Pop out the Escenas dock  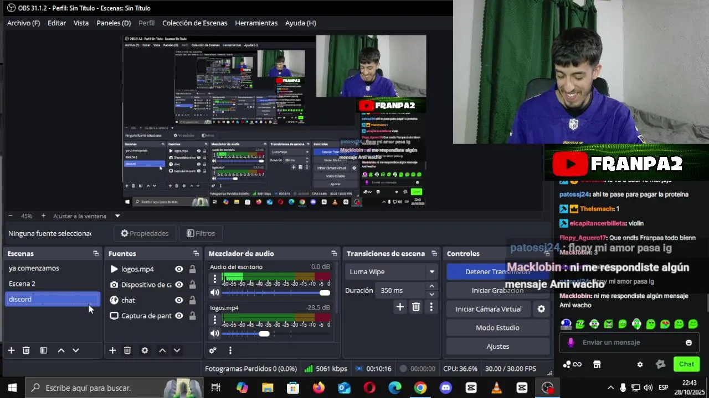[x=96, y=253]
